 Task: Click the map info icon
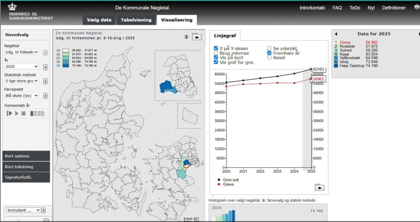pyautogui.click(x=186, y=37)
